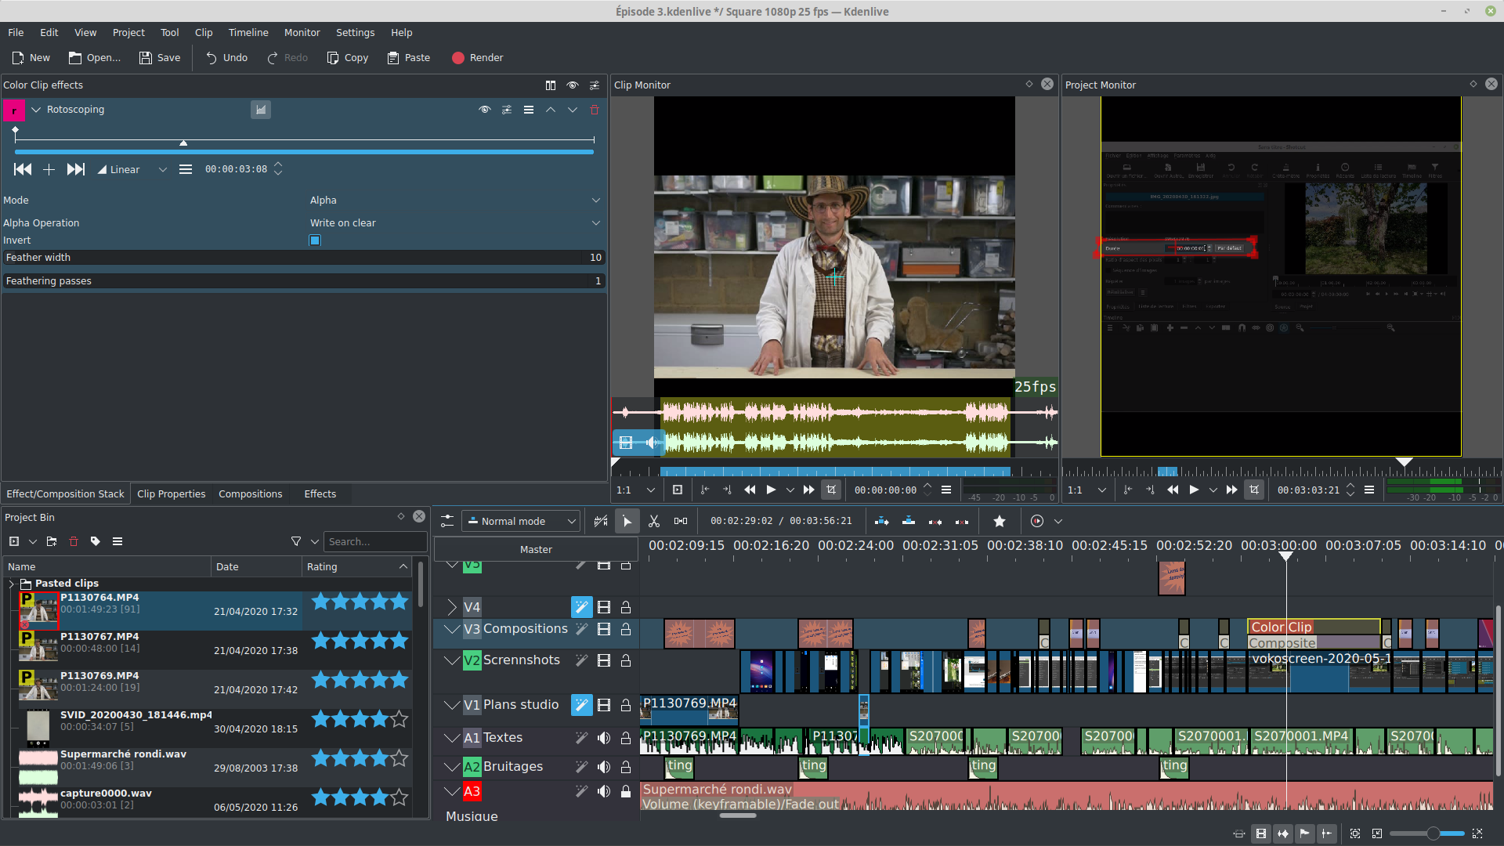
Task: Select the Compositions tab in bottom panel
Action: (x=249, y=493)
